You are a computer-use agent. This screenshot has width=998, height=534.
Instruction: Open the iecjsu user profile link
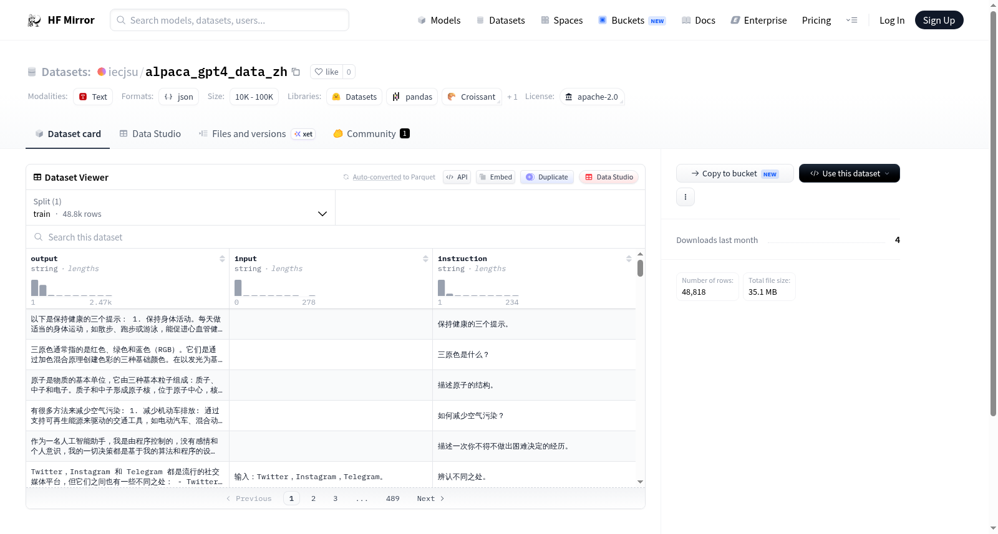(x=123, y=72)
